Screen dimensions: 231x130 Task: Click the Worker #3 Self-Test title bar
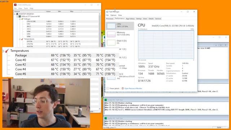166,100
